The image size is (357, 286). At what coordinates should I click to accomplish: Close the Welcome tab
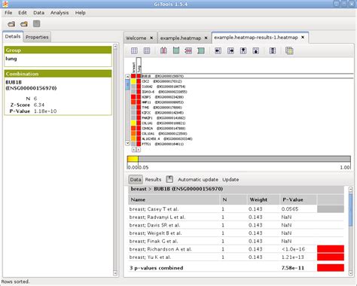point(151,38)
